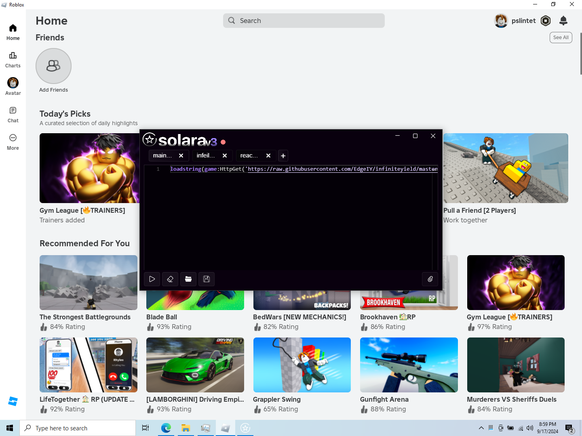Click BedWars [NEW MECHANICS!] title
The height and width of the screenshot is (436, 582).
[299, 317]
